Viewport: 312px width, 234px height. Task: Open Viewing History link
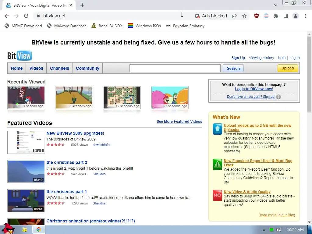pos(261,58)
